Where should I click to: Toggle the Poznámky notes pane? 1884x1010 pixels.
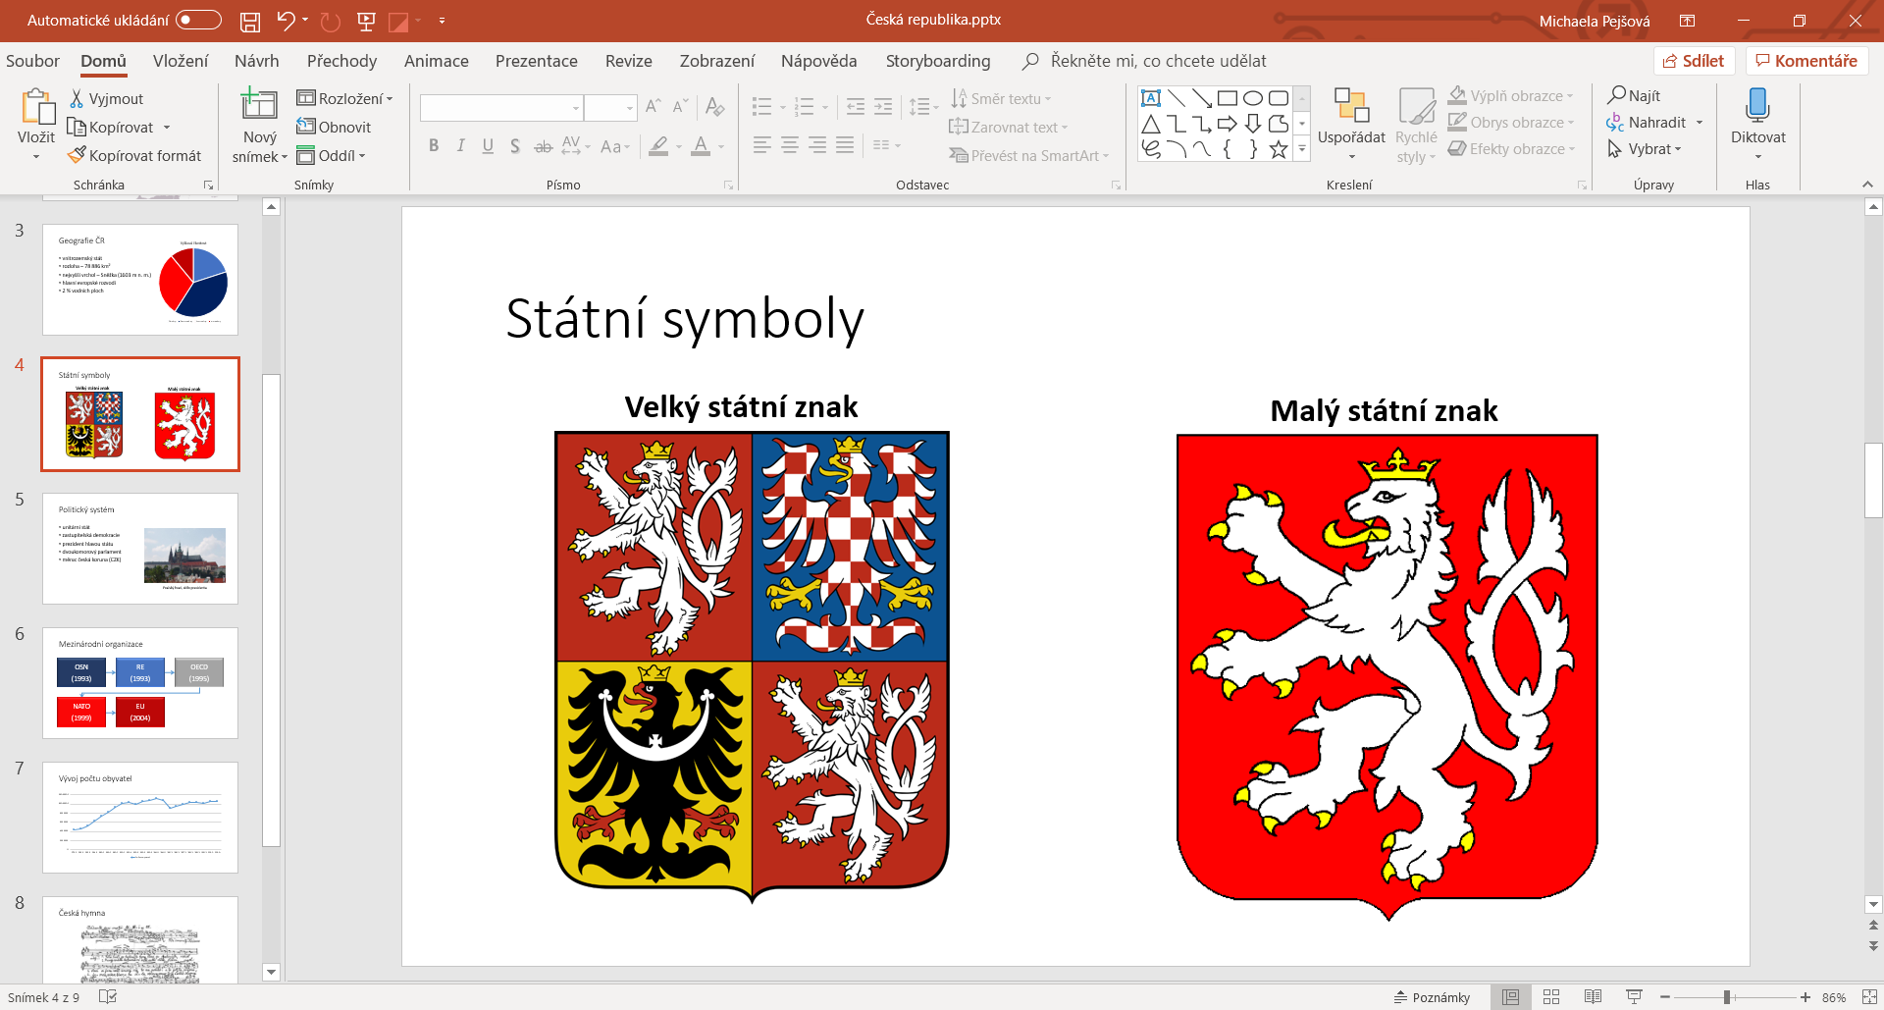coord(1433,997)
